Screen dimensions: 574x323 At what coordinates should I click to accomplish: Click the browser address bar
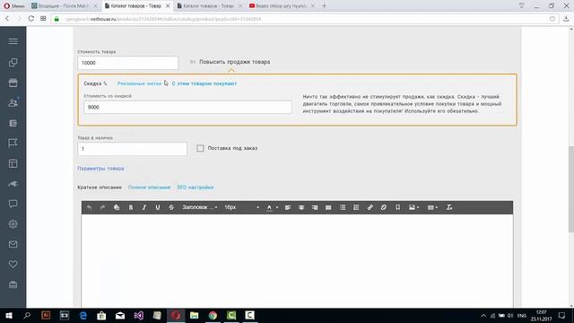click(x=304, y=19)
